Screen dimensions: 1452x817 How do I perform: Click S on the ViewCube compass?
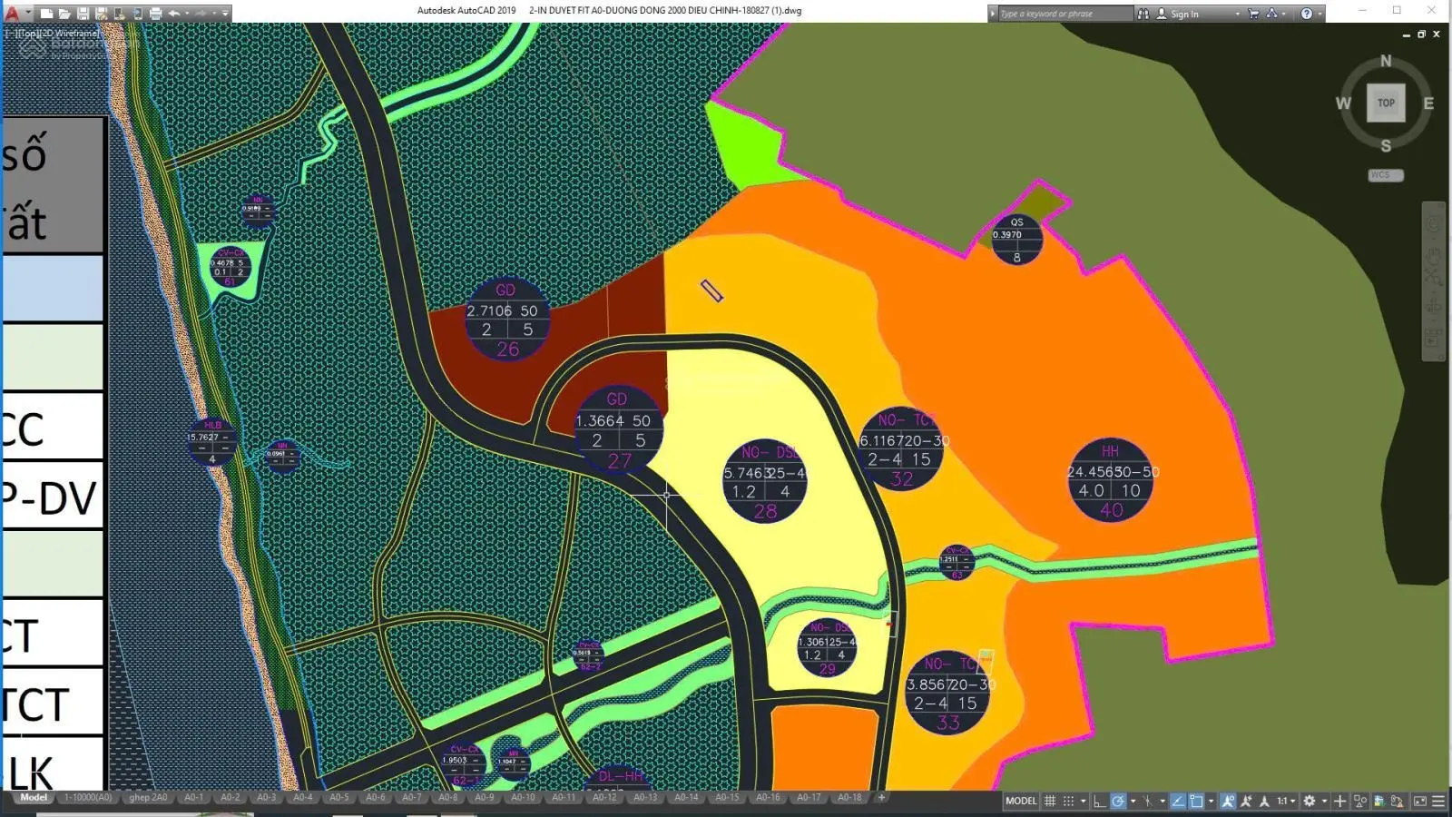[x=1386, y=145]
